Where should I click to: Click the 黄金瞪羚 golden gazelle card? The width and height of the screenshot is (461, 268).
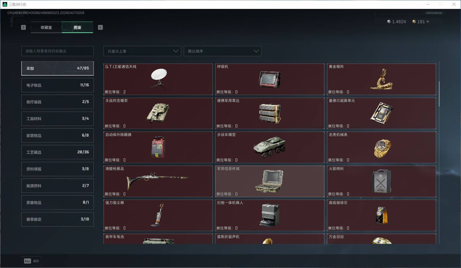click(x=381, y=79)
